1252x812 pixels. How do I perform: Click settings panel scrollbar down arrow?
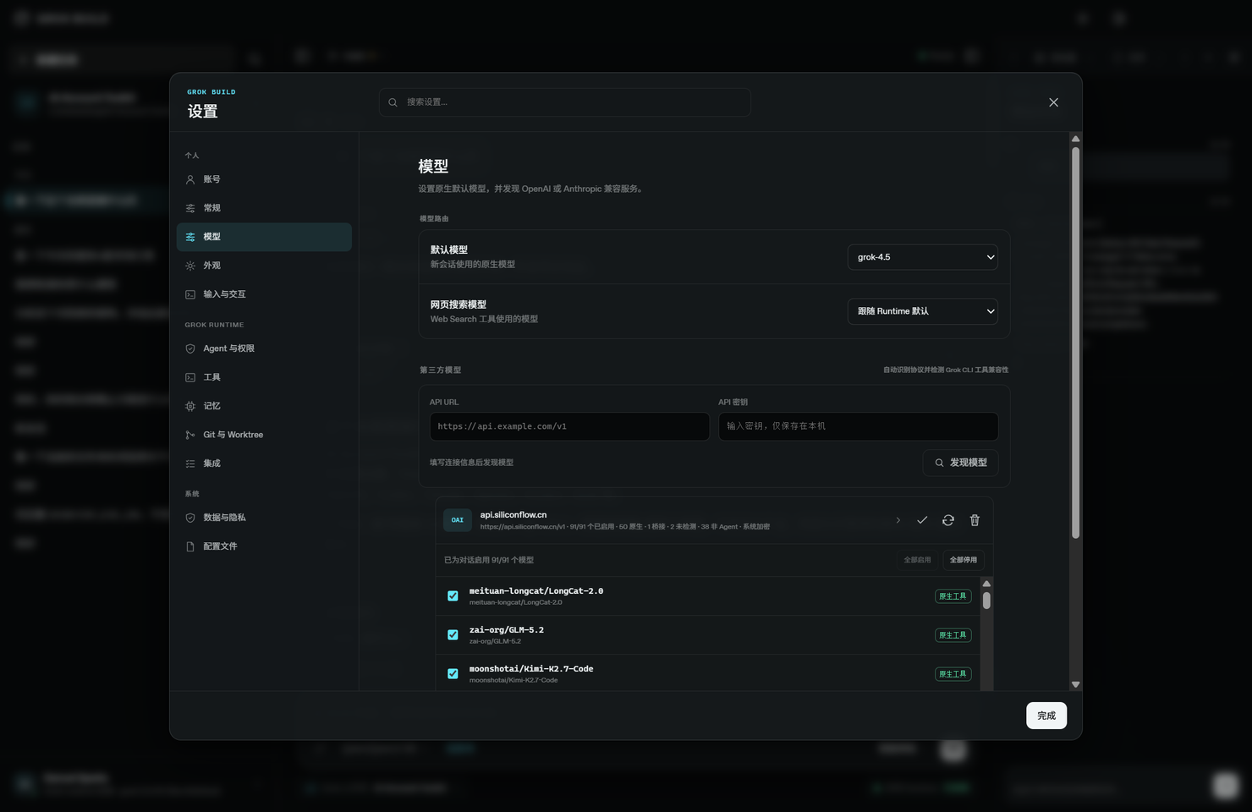click(x=1075, y=684)
